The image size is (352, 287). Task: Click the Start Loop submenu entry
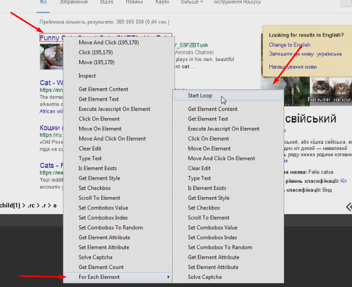pyautogui.click(x=200, y=95)
